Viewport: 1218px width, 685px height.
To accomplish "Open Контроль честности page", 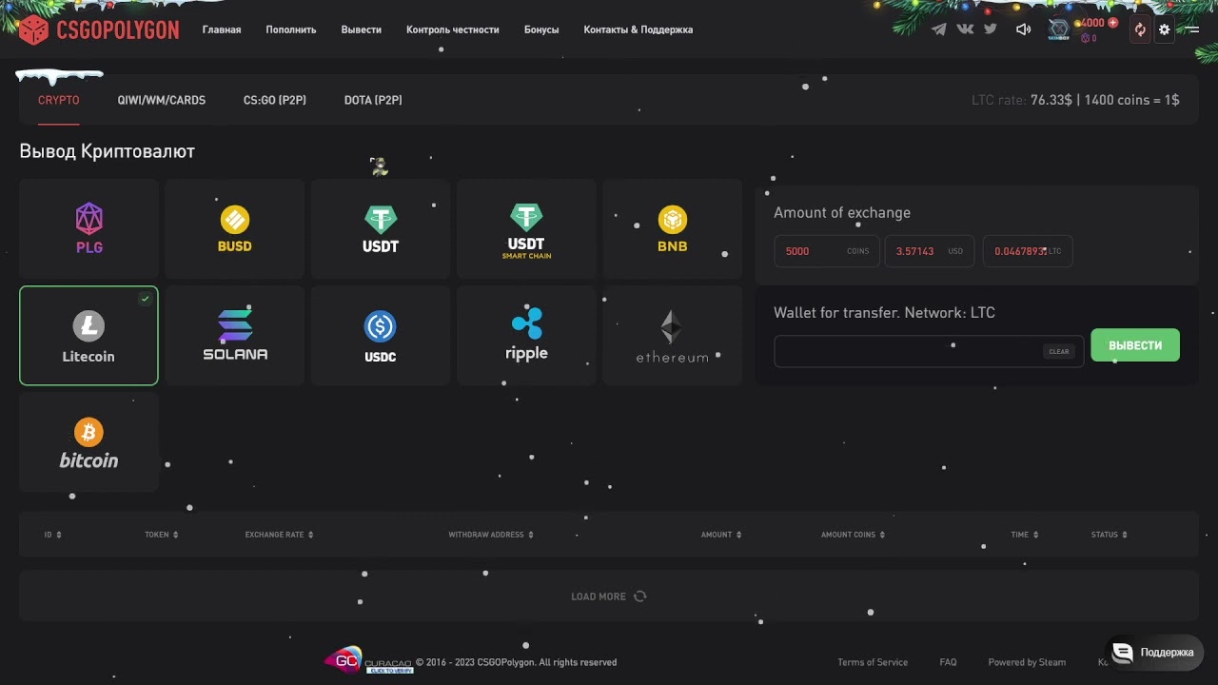I will click(453, 29).
